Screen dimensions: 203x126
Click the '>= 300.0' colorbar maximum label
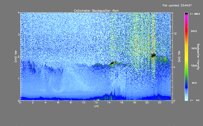[195, 14]
